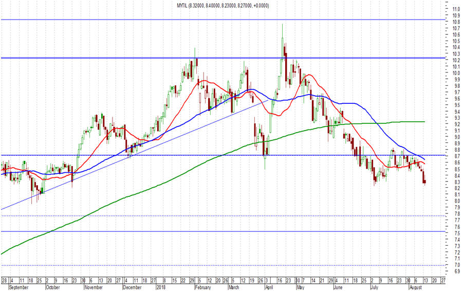Click the June month label
462x291 pixels.
pos(338,287)
